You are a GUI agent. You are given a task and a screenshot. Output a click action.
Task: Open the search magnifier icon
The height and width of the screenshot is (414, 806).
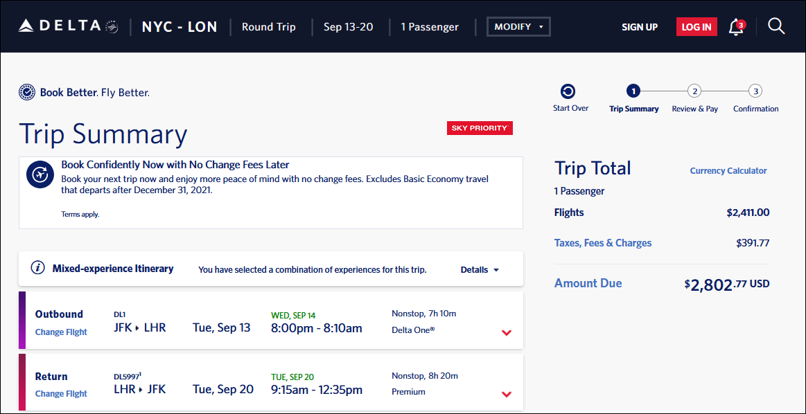776,26
